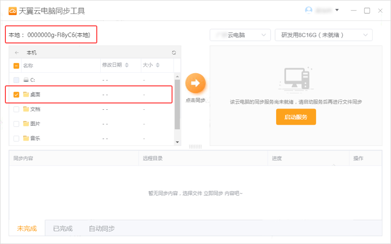Screen dimensions: 391x244
Task: Toggle the select-all checkbox in header
Action: [16, 66]
